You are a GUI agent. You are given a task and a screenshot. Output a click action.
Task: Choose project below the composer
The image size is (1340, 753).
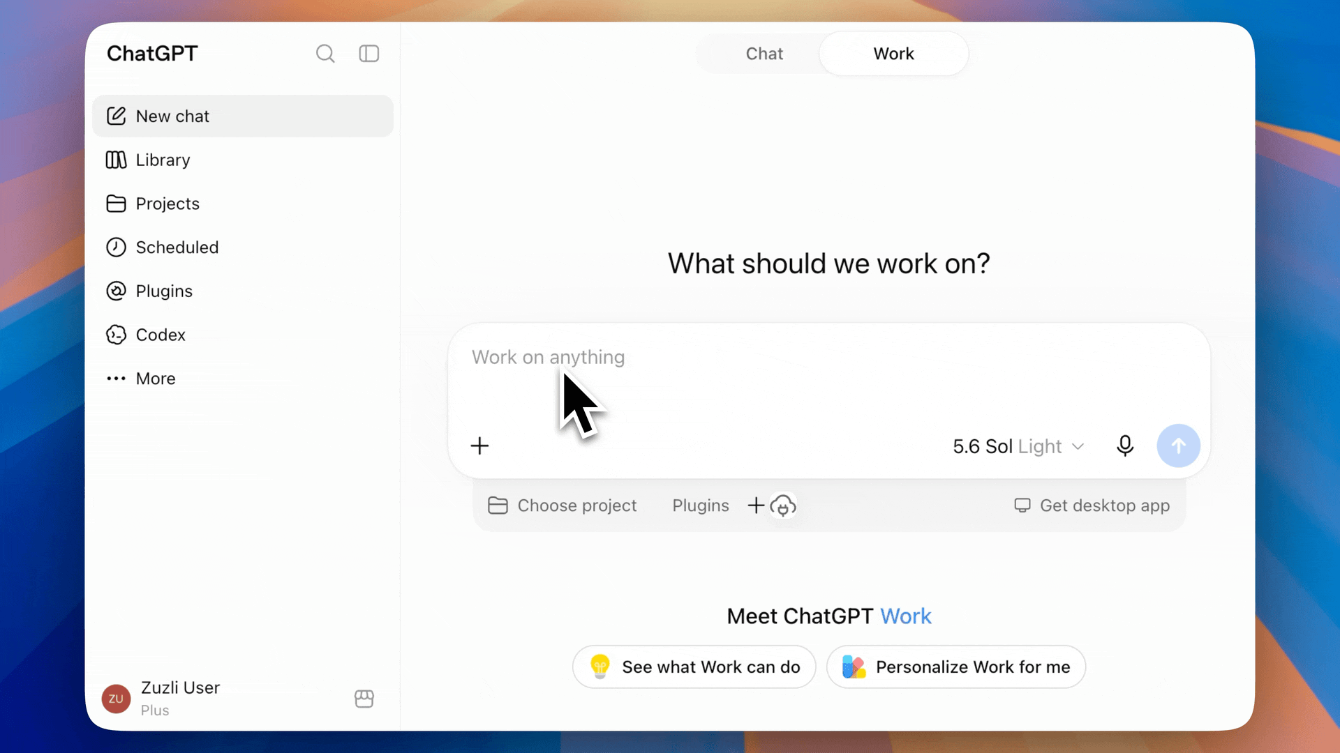(563, 505)
